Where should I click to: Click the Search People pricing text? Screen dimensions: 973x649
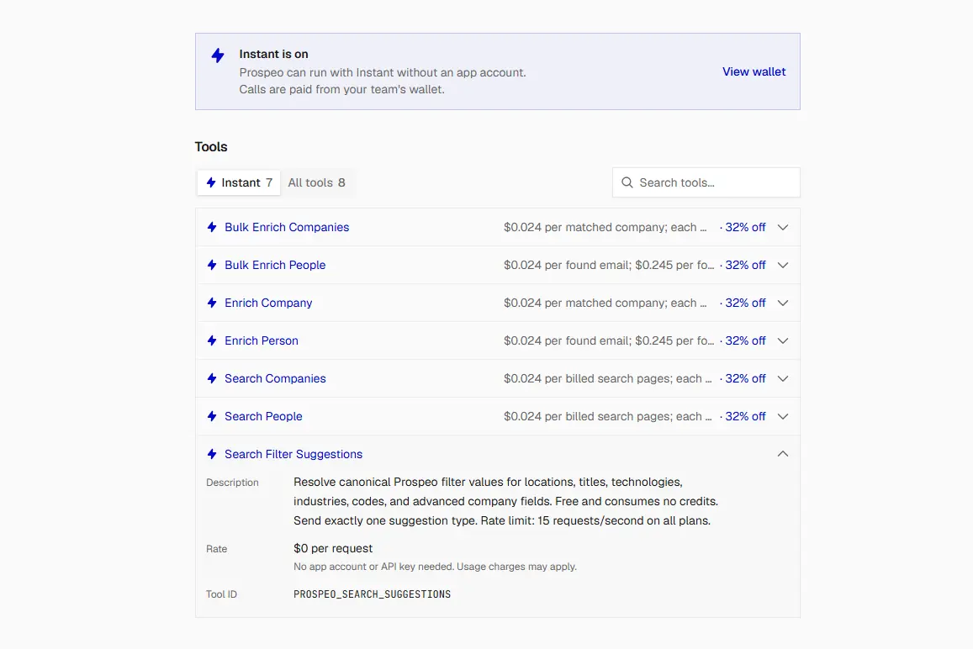pos(607,416)
